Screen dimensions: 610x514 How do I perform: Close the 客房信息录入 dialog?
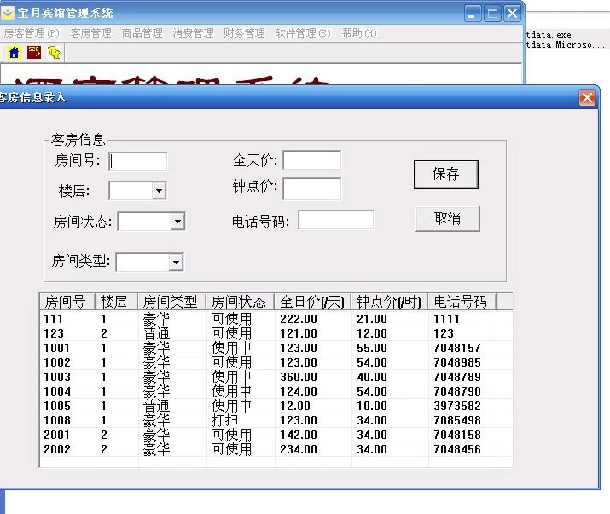(x=587, y=97)
